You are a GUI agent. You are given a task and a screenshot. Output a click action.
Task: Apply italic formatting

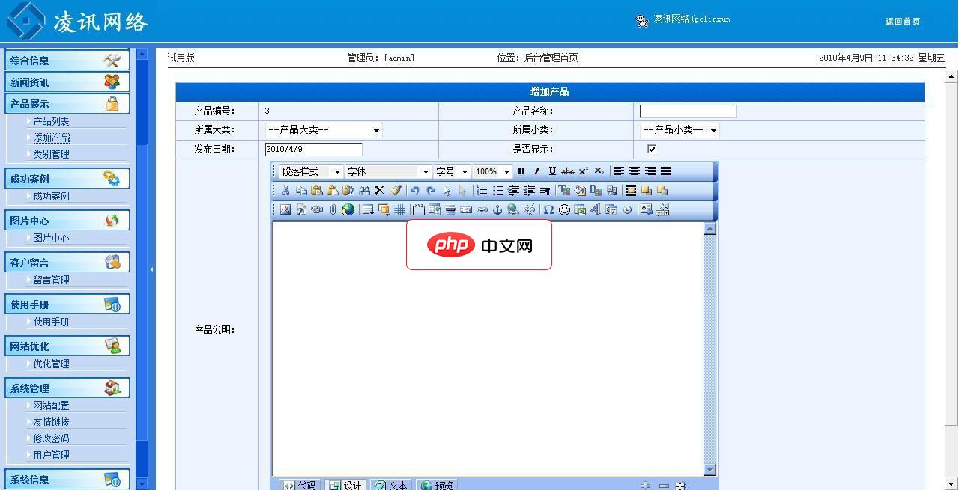536,171
